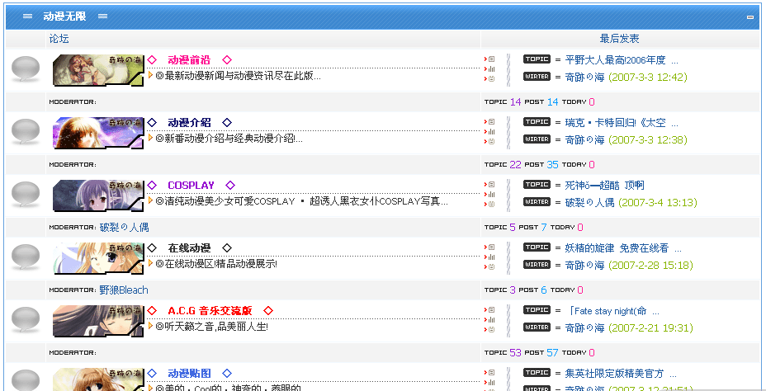Click the speech bubble icon beside 动漫介绍
Image resolution: width=766 pixels, height=391 pixels.
pyautogui.click(x=26, y=132)
